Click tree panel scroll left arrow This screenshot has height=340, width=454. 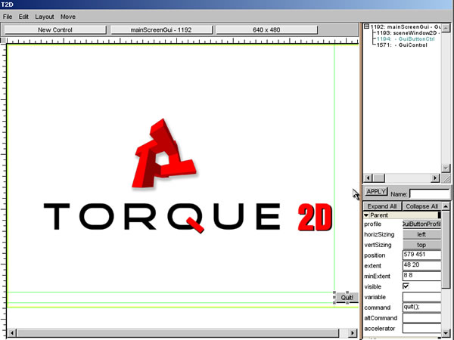click(x=368, y=178)
